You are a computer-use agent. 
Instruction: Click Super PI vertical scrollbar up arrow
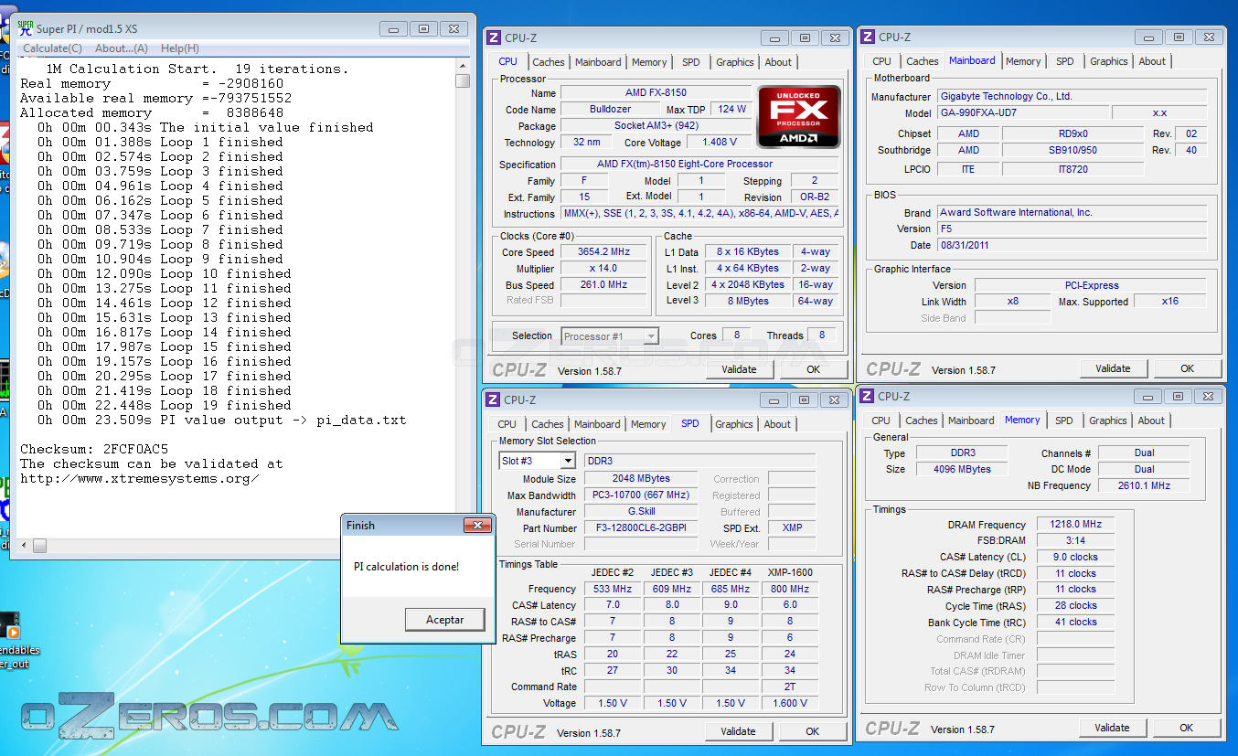point(463,66)
